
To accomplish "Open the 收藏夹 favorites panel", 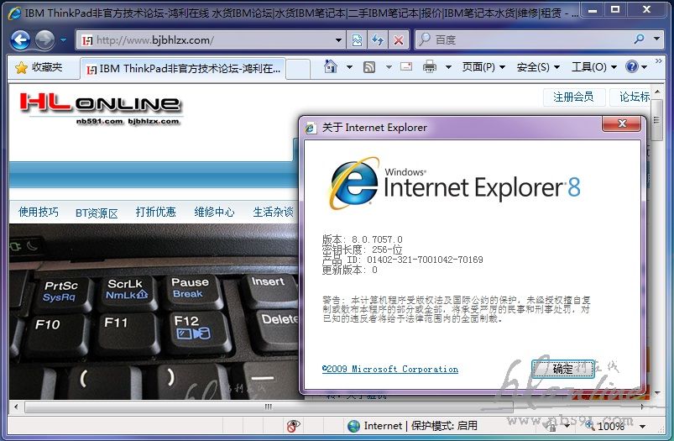I will pos(39,67).
